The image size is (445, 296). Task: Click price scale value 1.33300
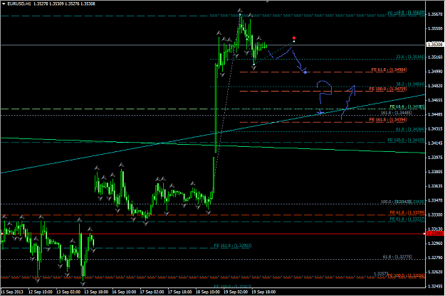(x=435, y=215)
